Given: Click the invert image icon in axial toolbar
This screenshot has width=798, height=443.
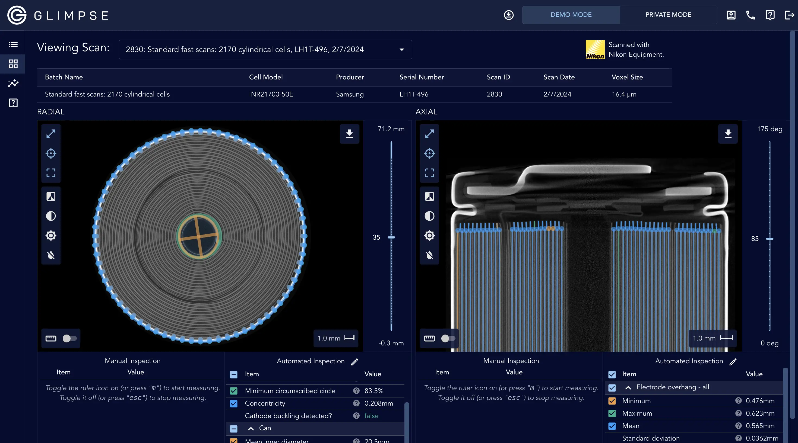Looking at the screenshot, I should pos(429,197).
